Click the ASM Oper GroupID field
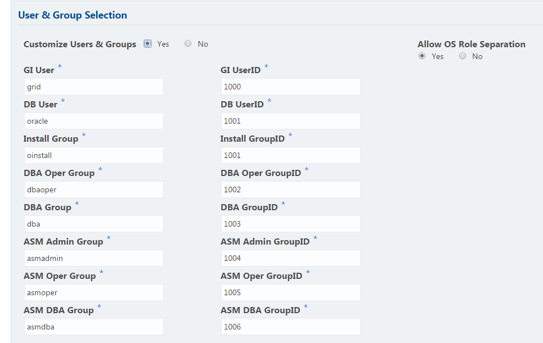This screenshot has width=543, height=343. [x=290, y=292]
